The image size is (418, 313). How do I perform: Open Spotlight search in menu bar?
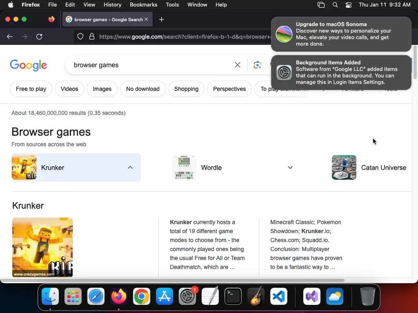335,5
